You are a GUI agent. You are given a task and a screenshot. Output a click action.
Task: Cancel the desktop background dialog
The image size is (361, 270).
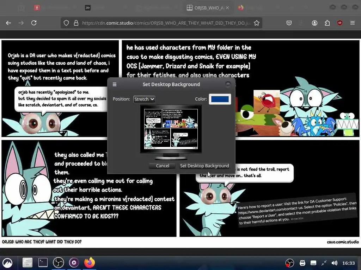pos(162,166)
